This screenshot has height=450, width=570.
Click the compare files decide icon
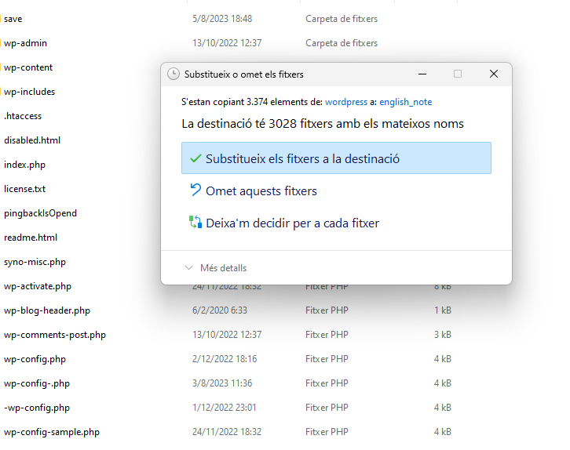(195, 223)
